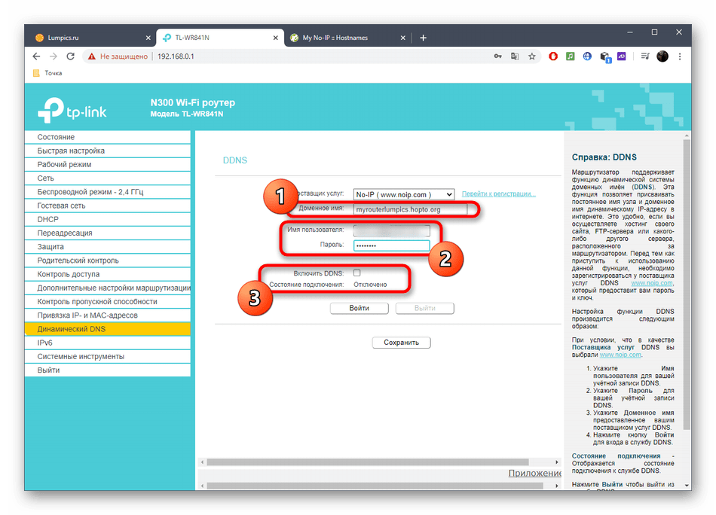Click the translate page icon
Screen dimensions: 716x515
point(515,56)
